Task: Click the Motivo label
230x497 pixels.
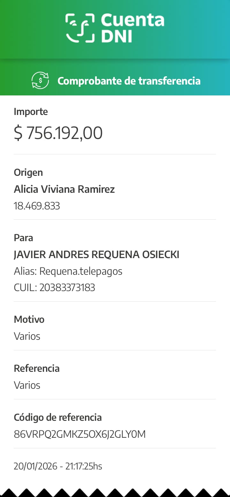Action: tap(29, 319)
